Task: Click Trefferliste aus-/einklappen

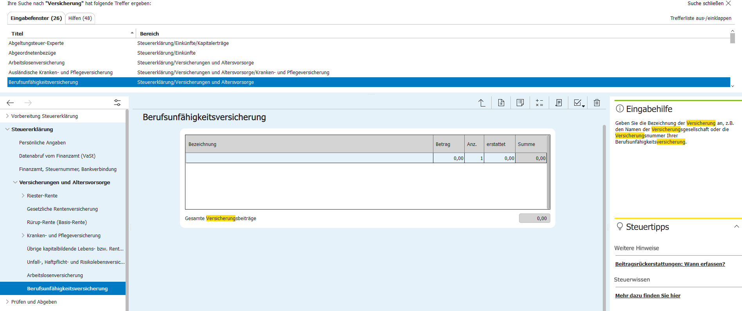Action: coord(701,18)
